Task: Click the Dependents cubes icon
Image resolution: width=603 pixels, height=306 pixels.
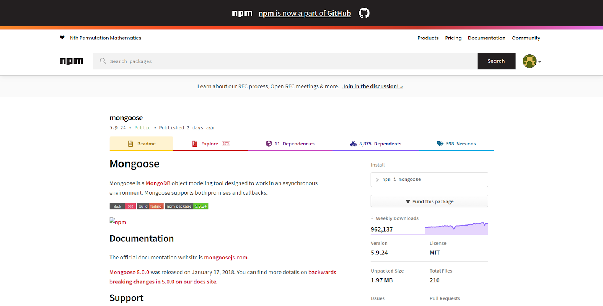Action: (353, 144)
